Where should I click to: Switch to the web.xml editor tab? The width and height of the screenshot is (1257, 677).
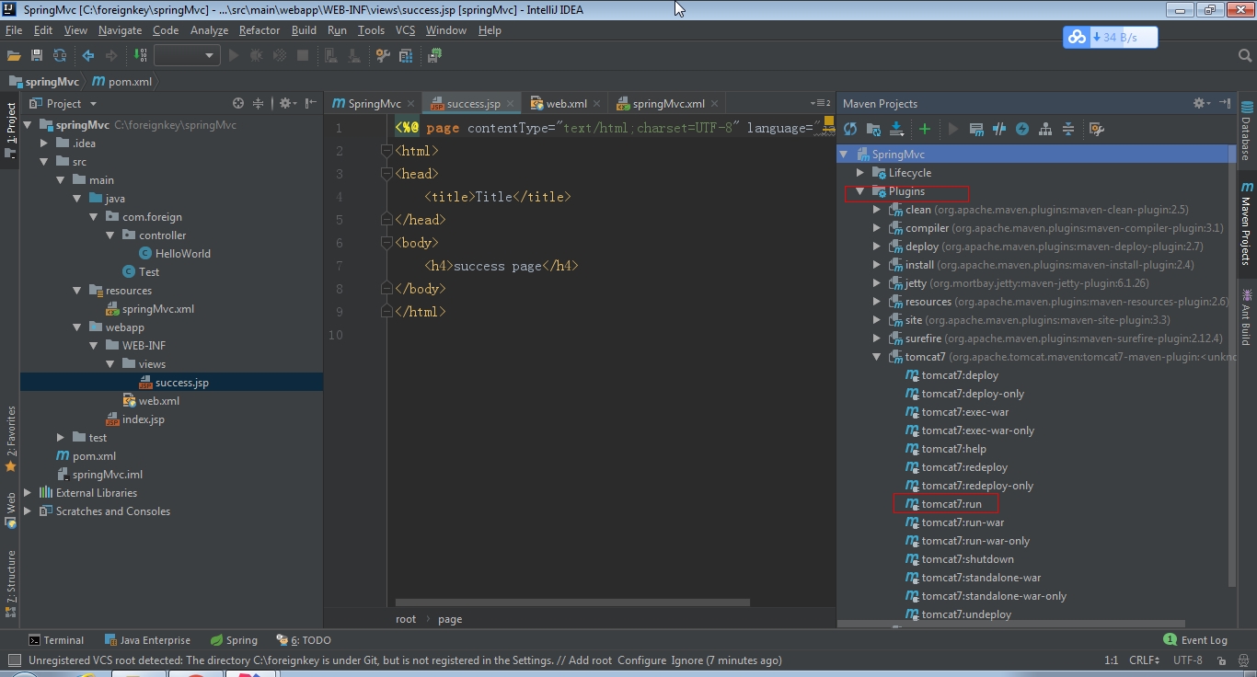click(565, 103)
